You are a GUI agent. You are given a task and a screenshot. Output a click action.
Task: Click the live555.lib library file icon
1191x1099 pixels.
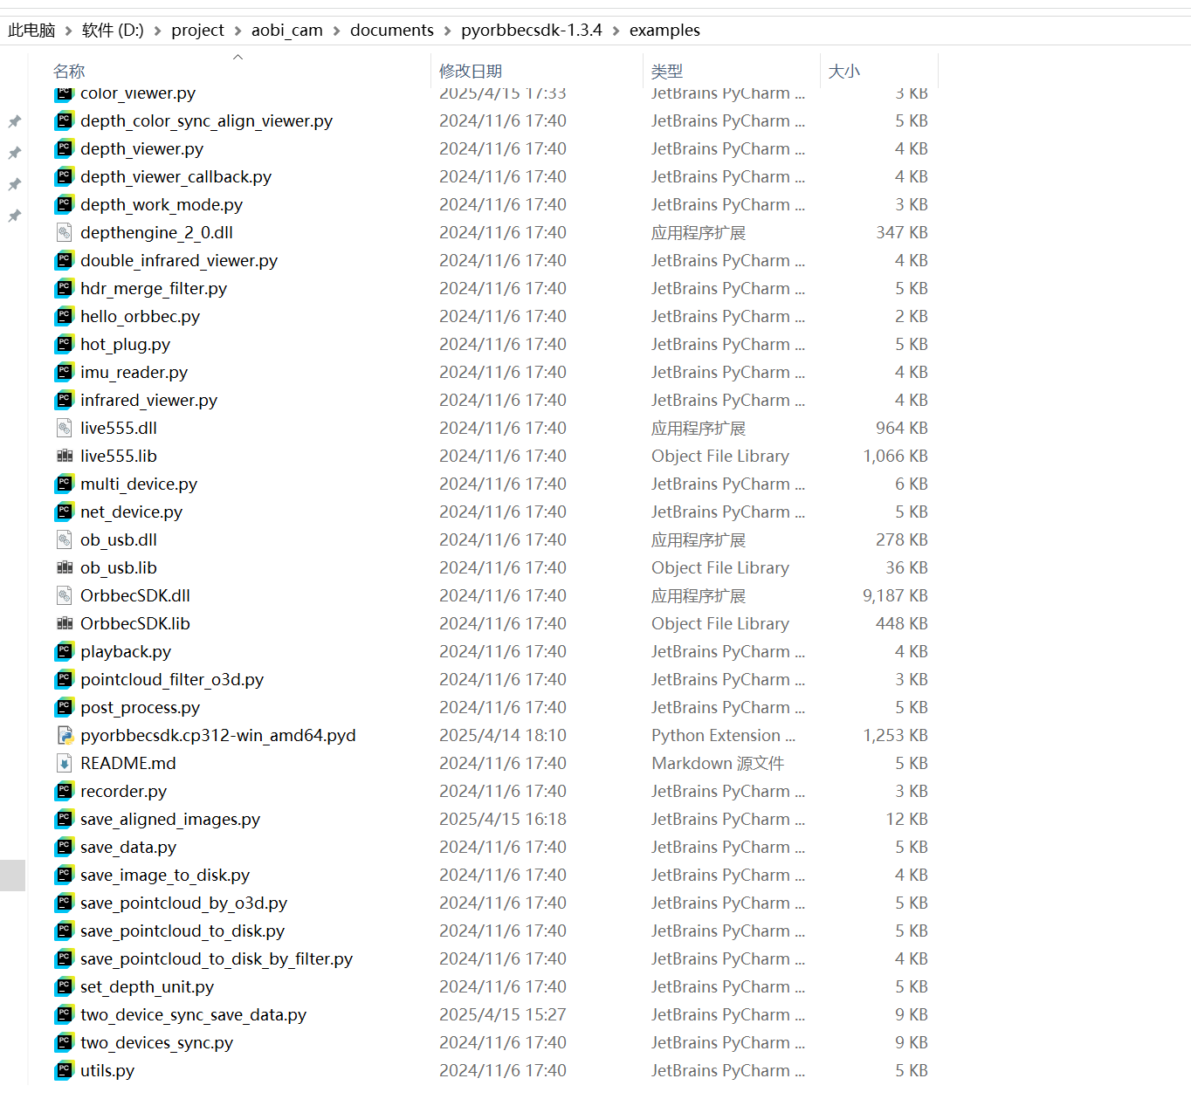pos(65,456)
